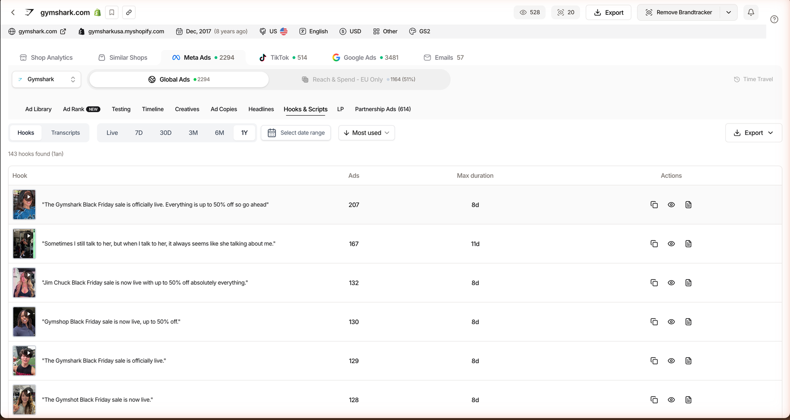This screenshot has height=420, width=790.
Task: Open the Ad Copies sub-tab
Action: pyautogui.click(x=224, y=109)
